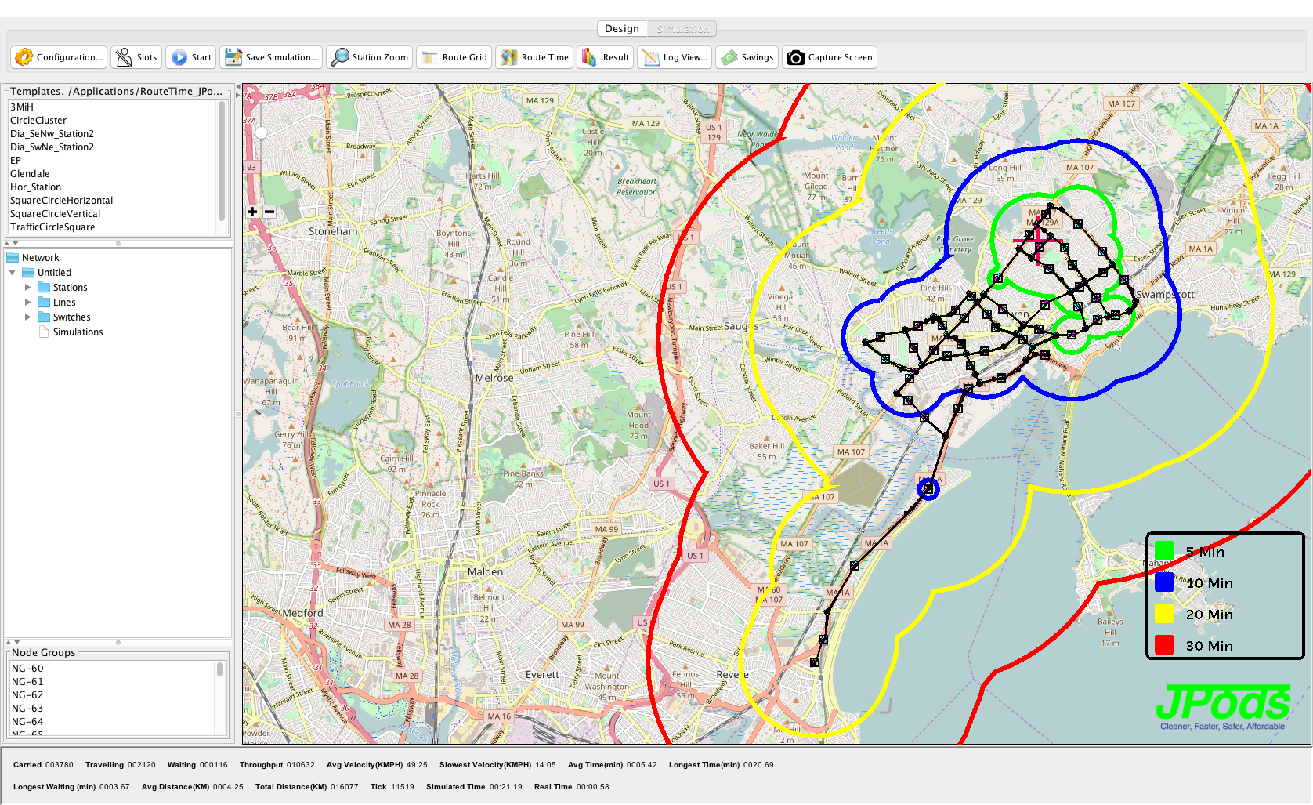Viewport: 1313px width, 805px height.
Task: Open the Configuration settings gear icon
Action: pos(24,57)
